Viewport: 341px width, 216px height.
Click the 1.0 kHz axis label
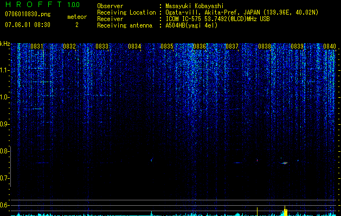5,97
